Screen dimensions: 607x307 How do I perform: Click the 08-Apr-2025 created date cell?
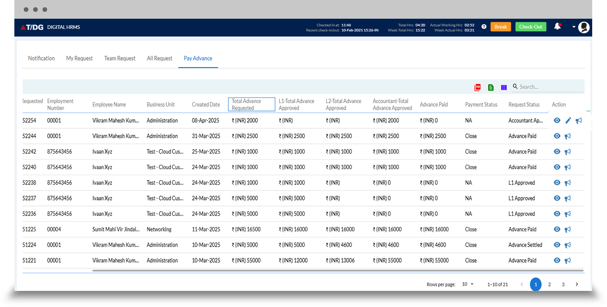pos(206,120)
